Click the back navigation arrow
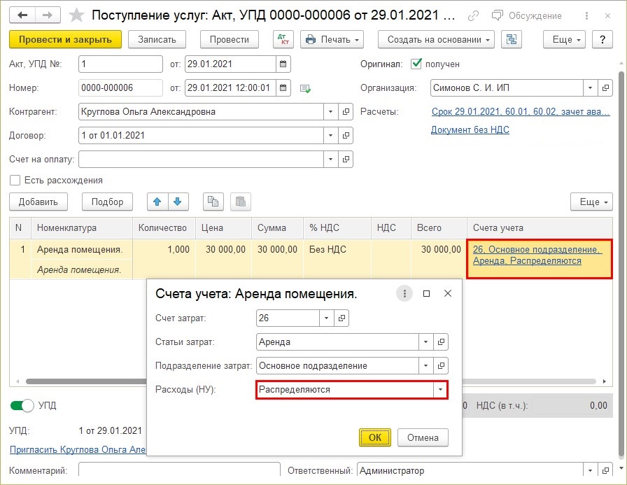 [x=22, y=15]
